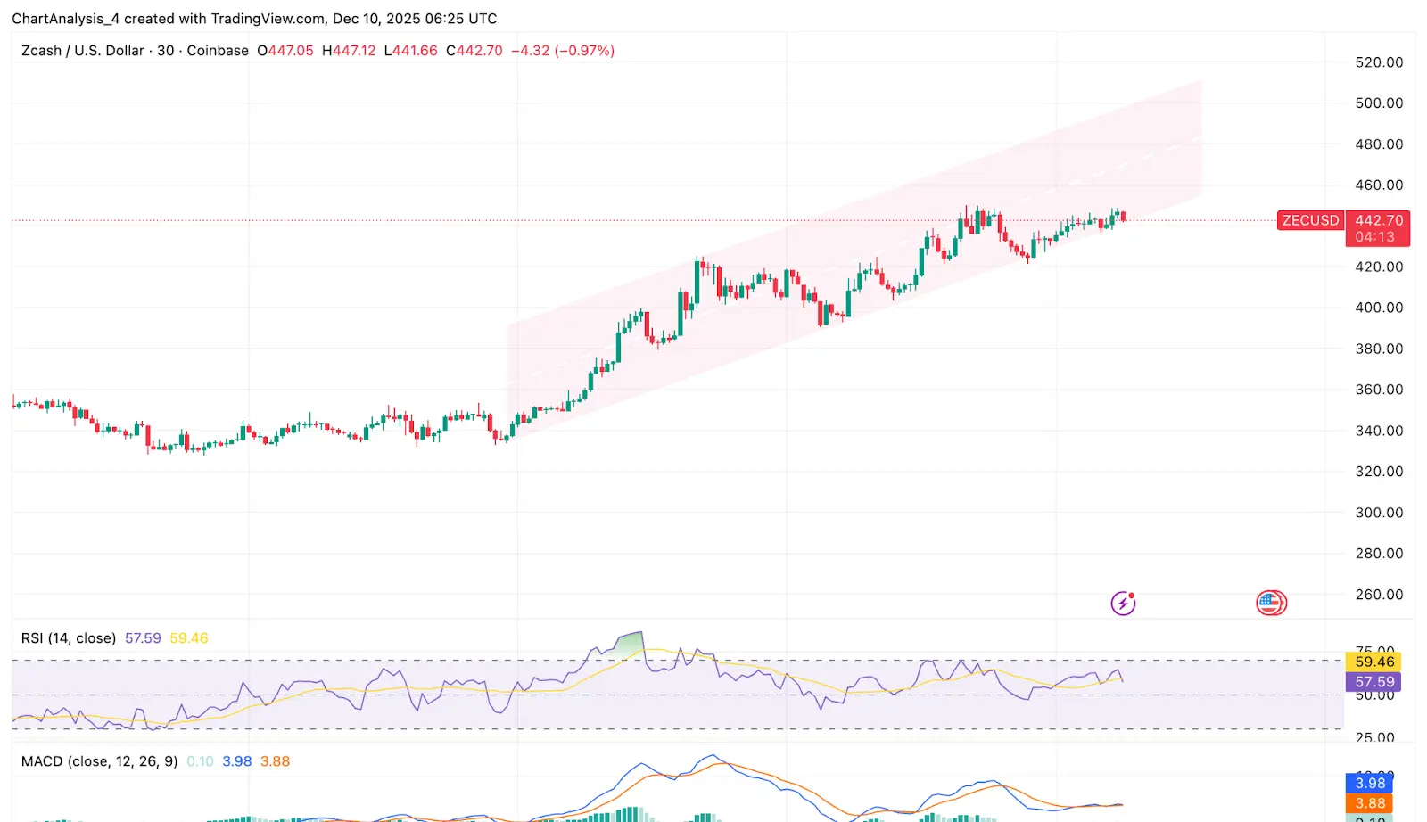Click the 0.10 histogram value in the MACD legend

pyautogui.click(x=200, y=761)
